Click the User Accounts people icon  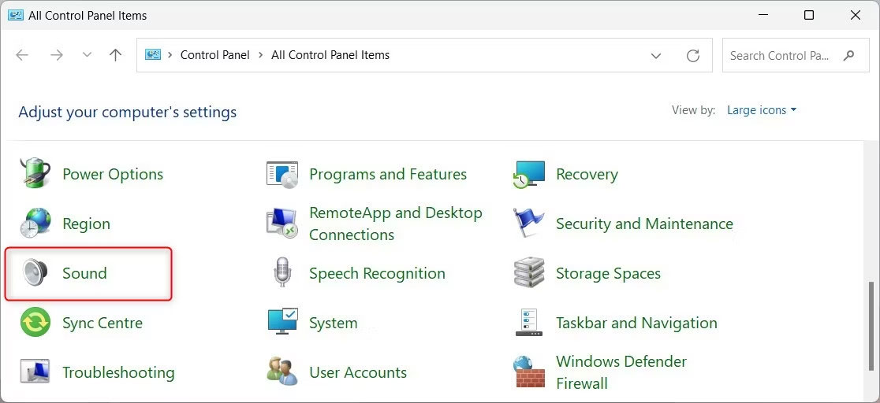point(282,372)
